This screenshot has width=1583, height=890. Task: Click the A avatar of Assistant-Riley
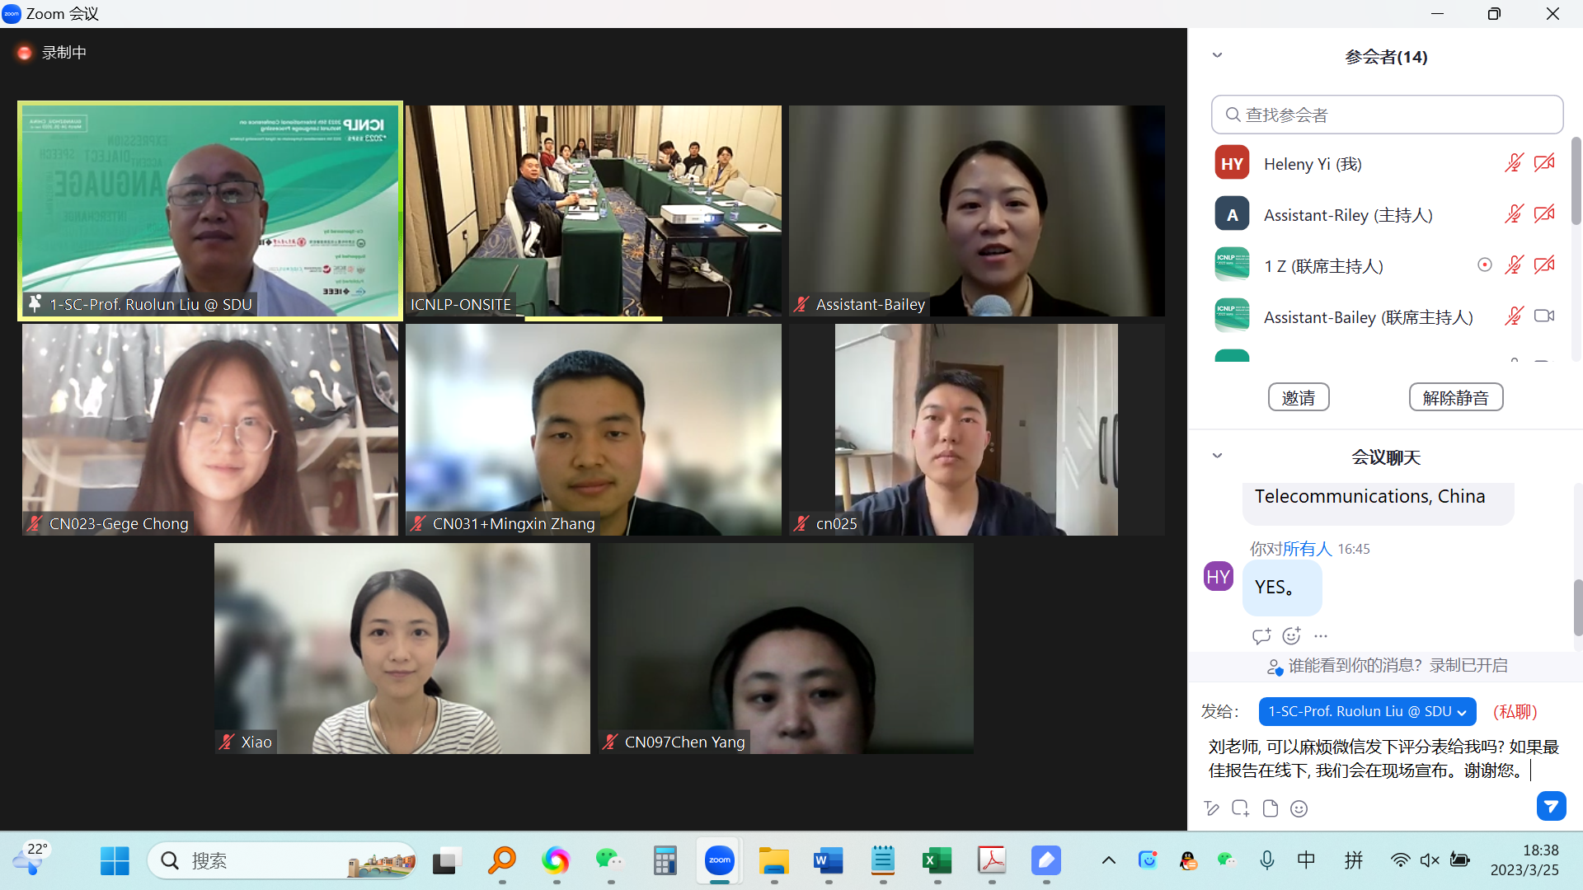[1232, 214]
